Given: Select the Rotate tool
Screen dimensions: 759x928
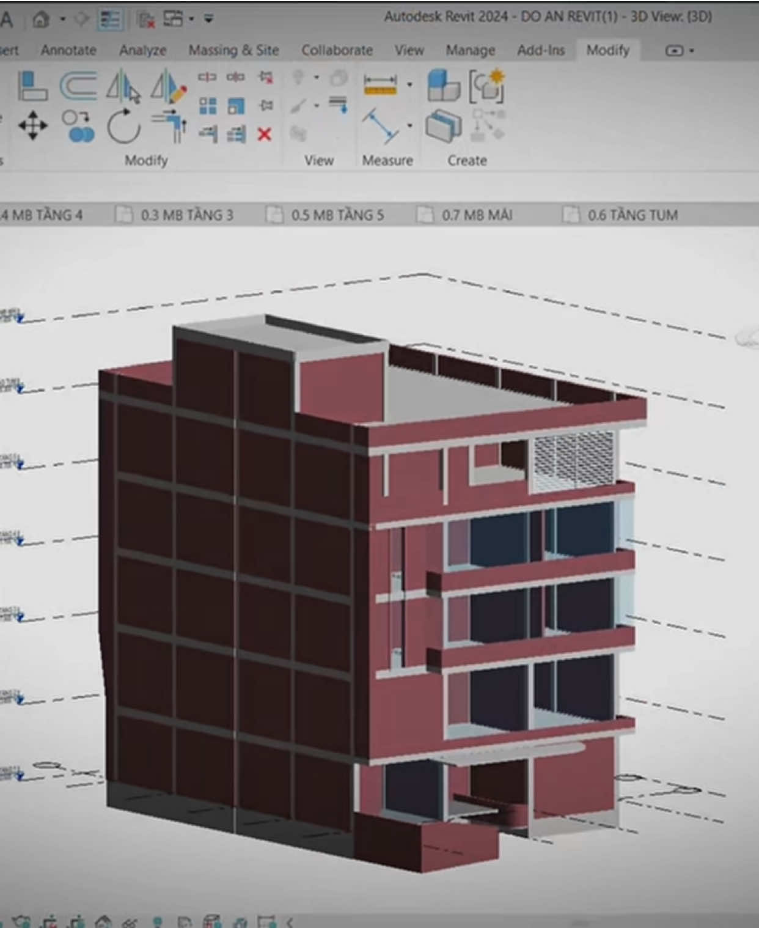Looking at the screenshot, I should [123, 127].
